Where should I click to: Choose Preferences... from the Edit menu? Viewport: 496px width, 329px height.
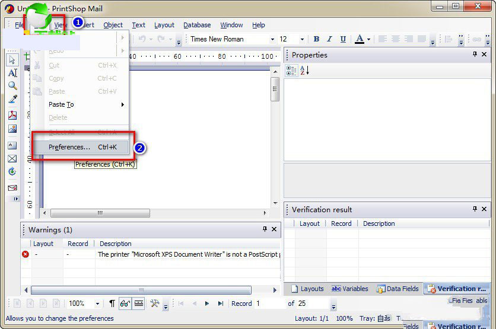pyautogui.click(x=80, y=147)
